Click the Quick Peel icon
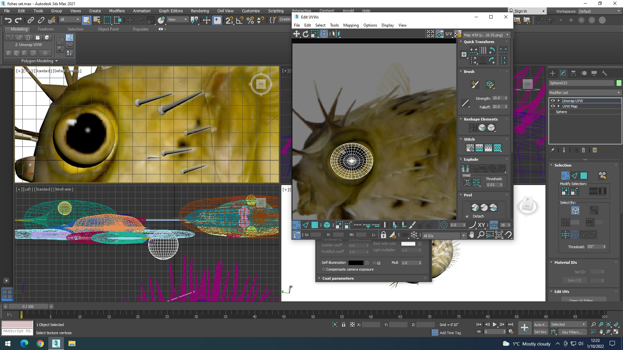The width and height of the screenshot is (623, 350). [475, 207]
